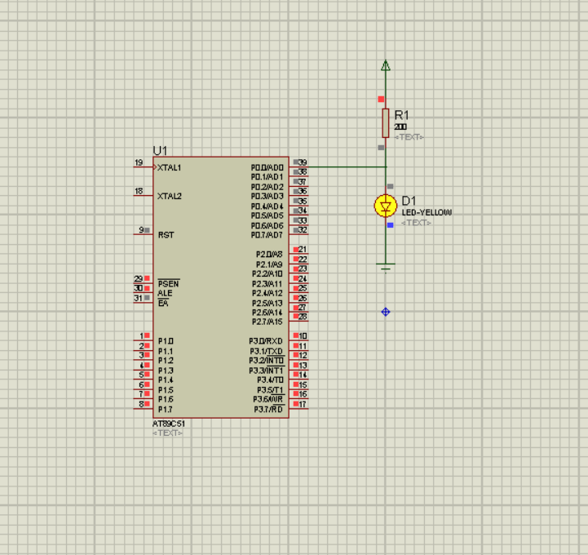Click the P0.0/AD0 pin label
Viewport: 588px width, 555px height.
point(267,167)
